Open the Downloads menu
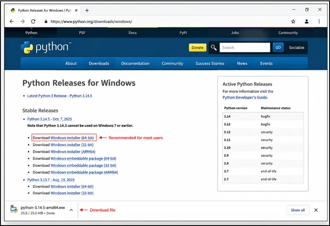 pos(99,64)
